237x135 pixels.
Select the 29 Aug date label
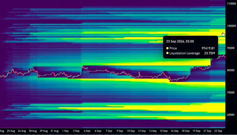(x=44, y=131)
